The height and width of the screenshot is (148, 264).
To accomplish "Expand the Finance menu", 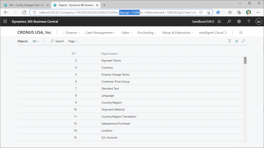I will [72, 33].
